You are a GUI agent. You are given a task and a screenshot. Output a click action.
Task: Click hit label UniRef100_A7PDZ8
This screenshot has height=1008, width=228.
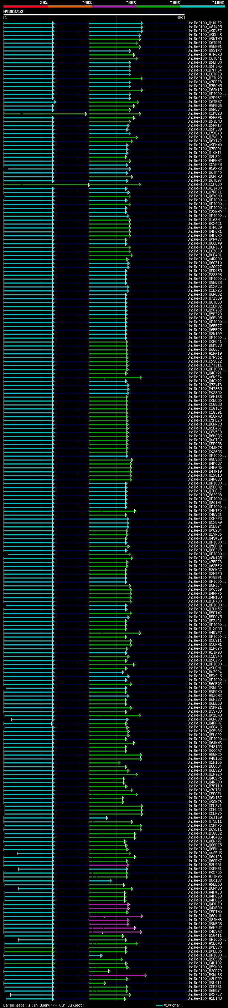point(204,82)
